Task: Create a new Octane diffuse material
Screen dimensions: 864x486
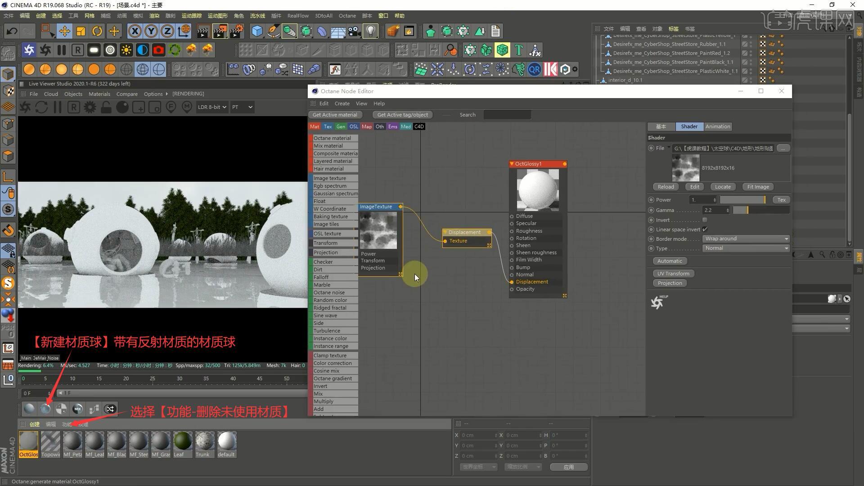Action: click(29, 409)
